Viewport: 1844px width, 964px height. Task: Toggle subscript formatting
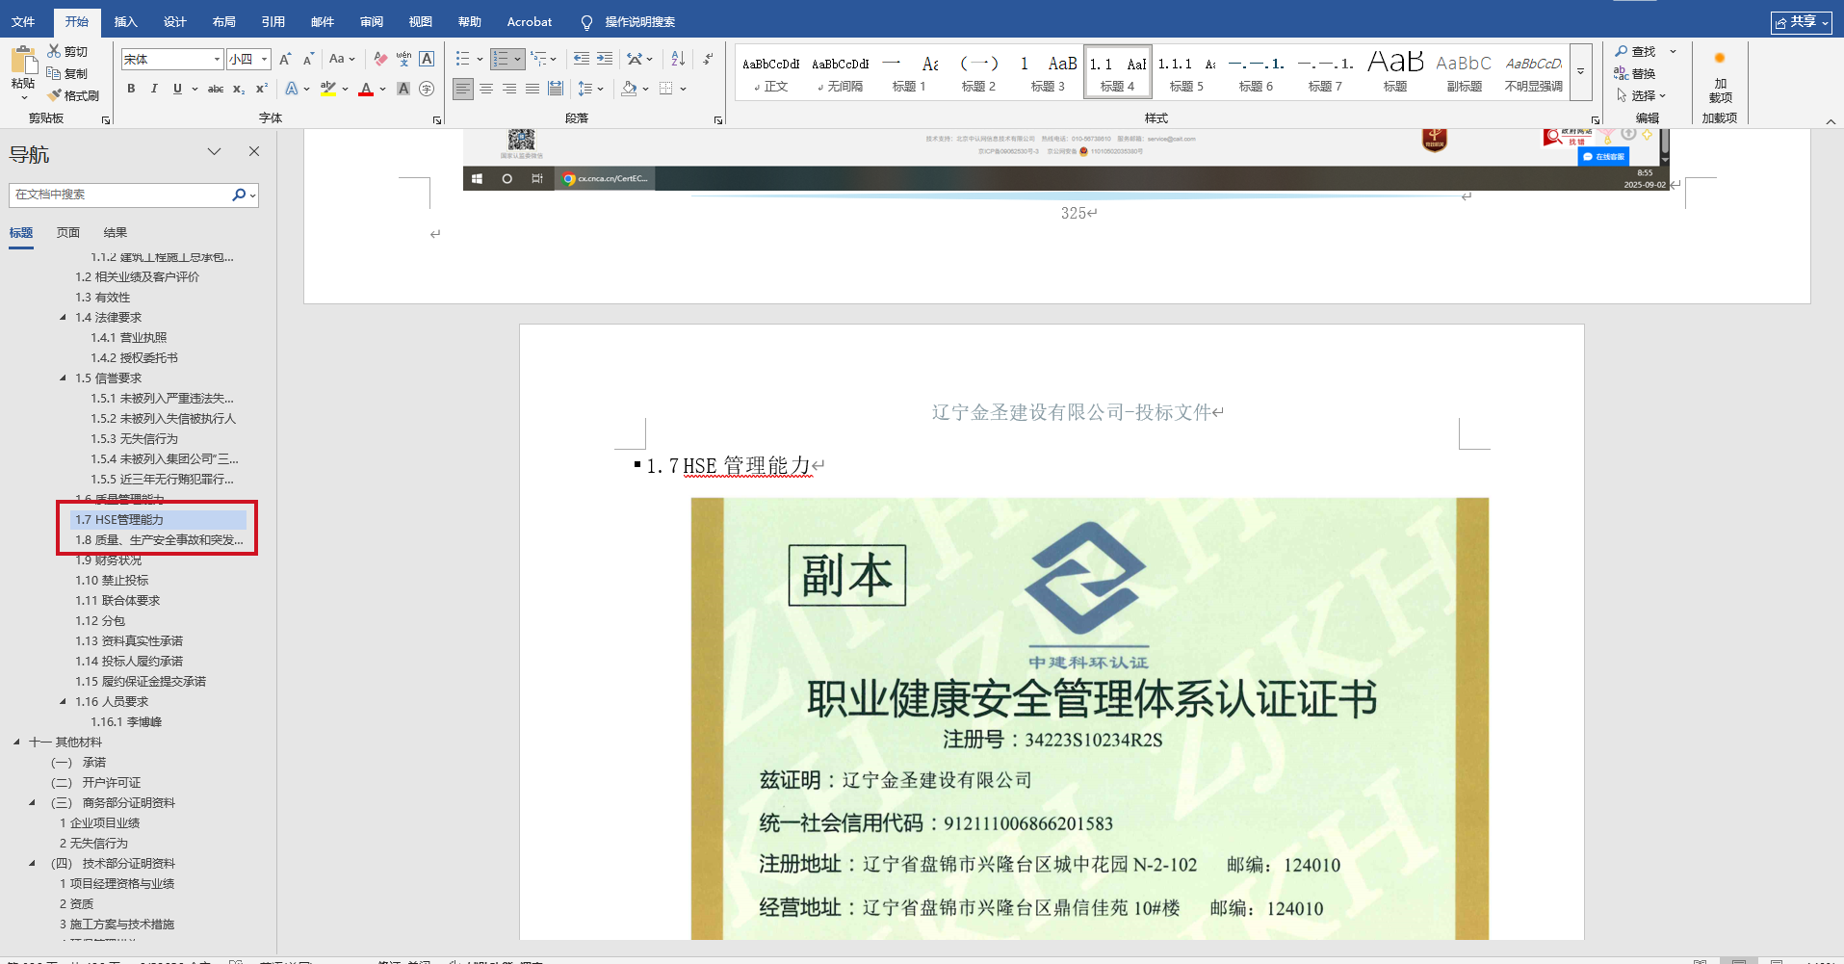pyautogui.click(x=239, y=89)
